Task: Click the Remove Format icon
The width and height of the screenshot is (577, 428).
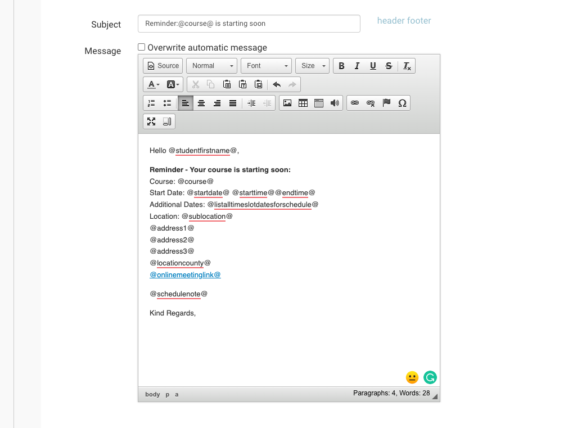Action: coord(407,66)
